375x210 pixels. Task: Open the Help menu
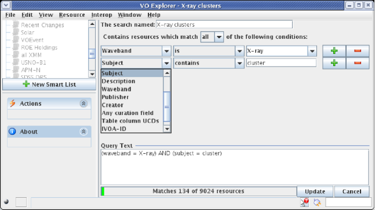point(154,15)
